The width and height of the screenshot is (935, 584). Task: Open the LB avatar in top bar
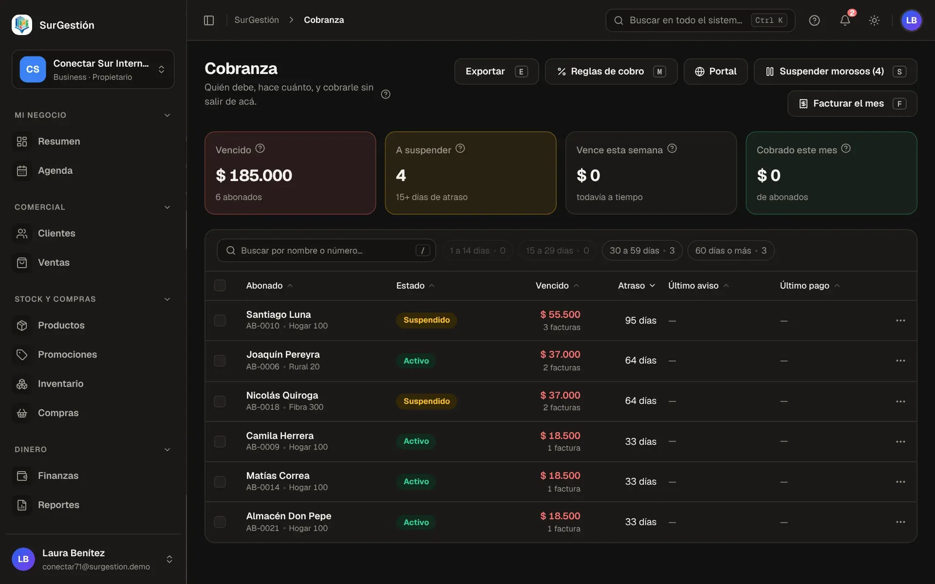(x=911, y=20)
